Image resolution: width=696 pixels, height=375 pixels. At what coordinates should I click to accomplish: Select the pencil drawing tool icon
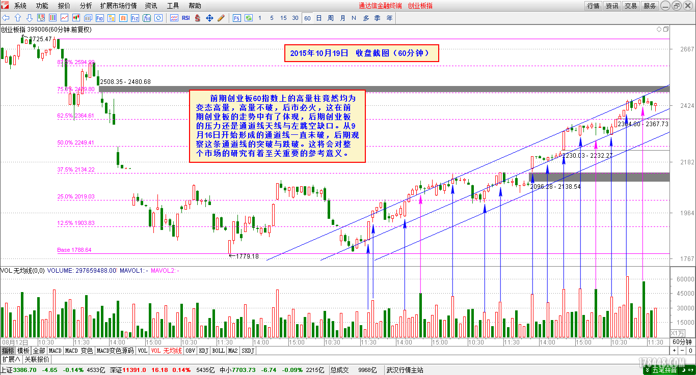coord(221,18)
